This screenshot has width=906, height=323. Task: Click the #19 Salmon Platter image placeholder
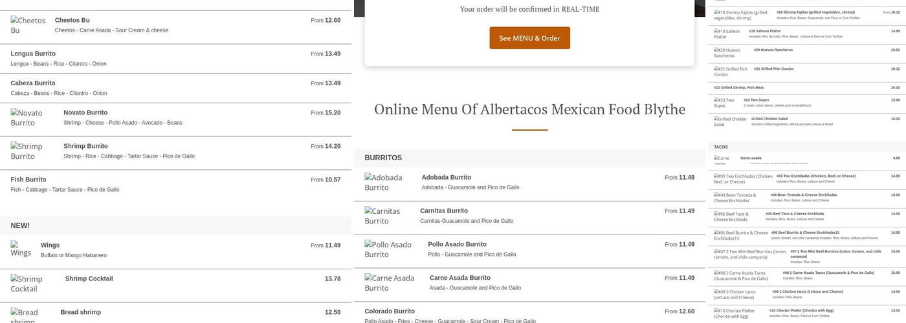[x=728, y=34]
